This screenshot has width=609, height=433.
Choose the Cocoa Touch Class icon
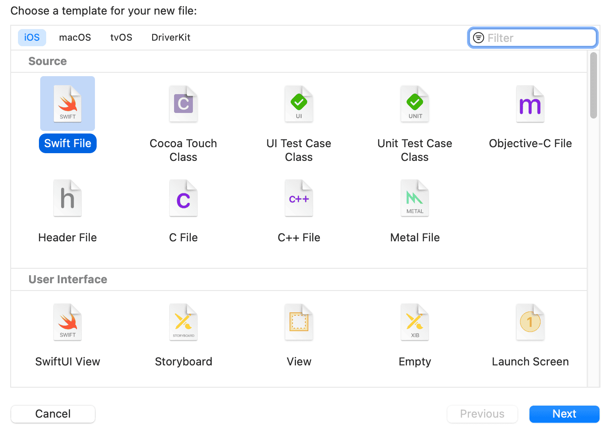pyautogui.click(x=183, y=104)
